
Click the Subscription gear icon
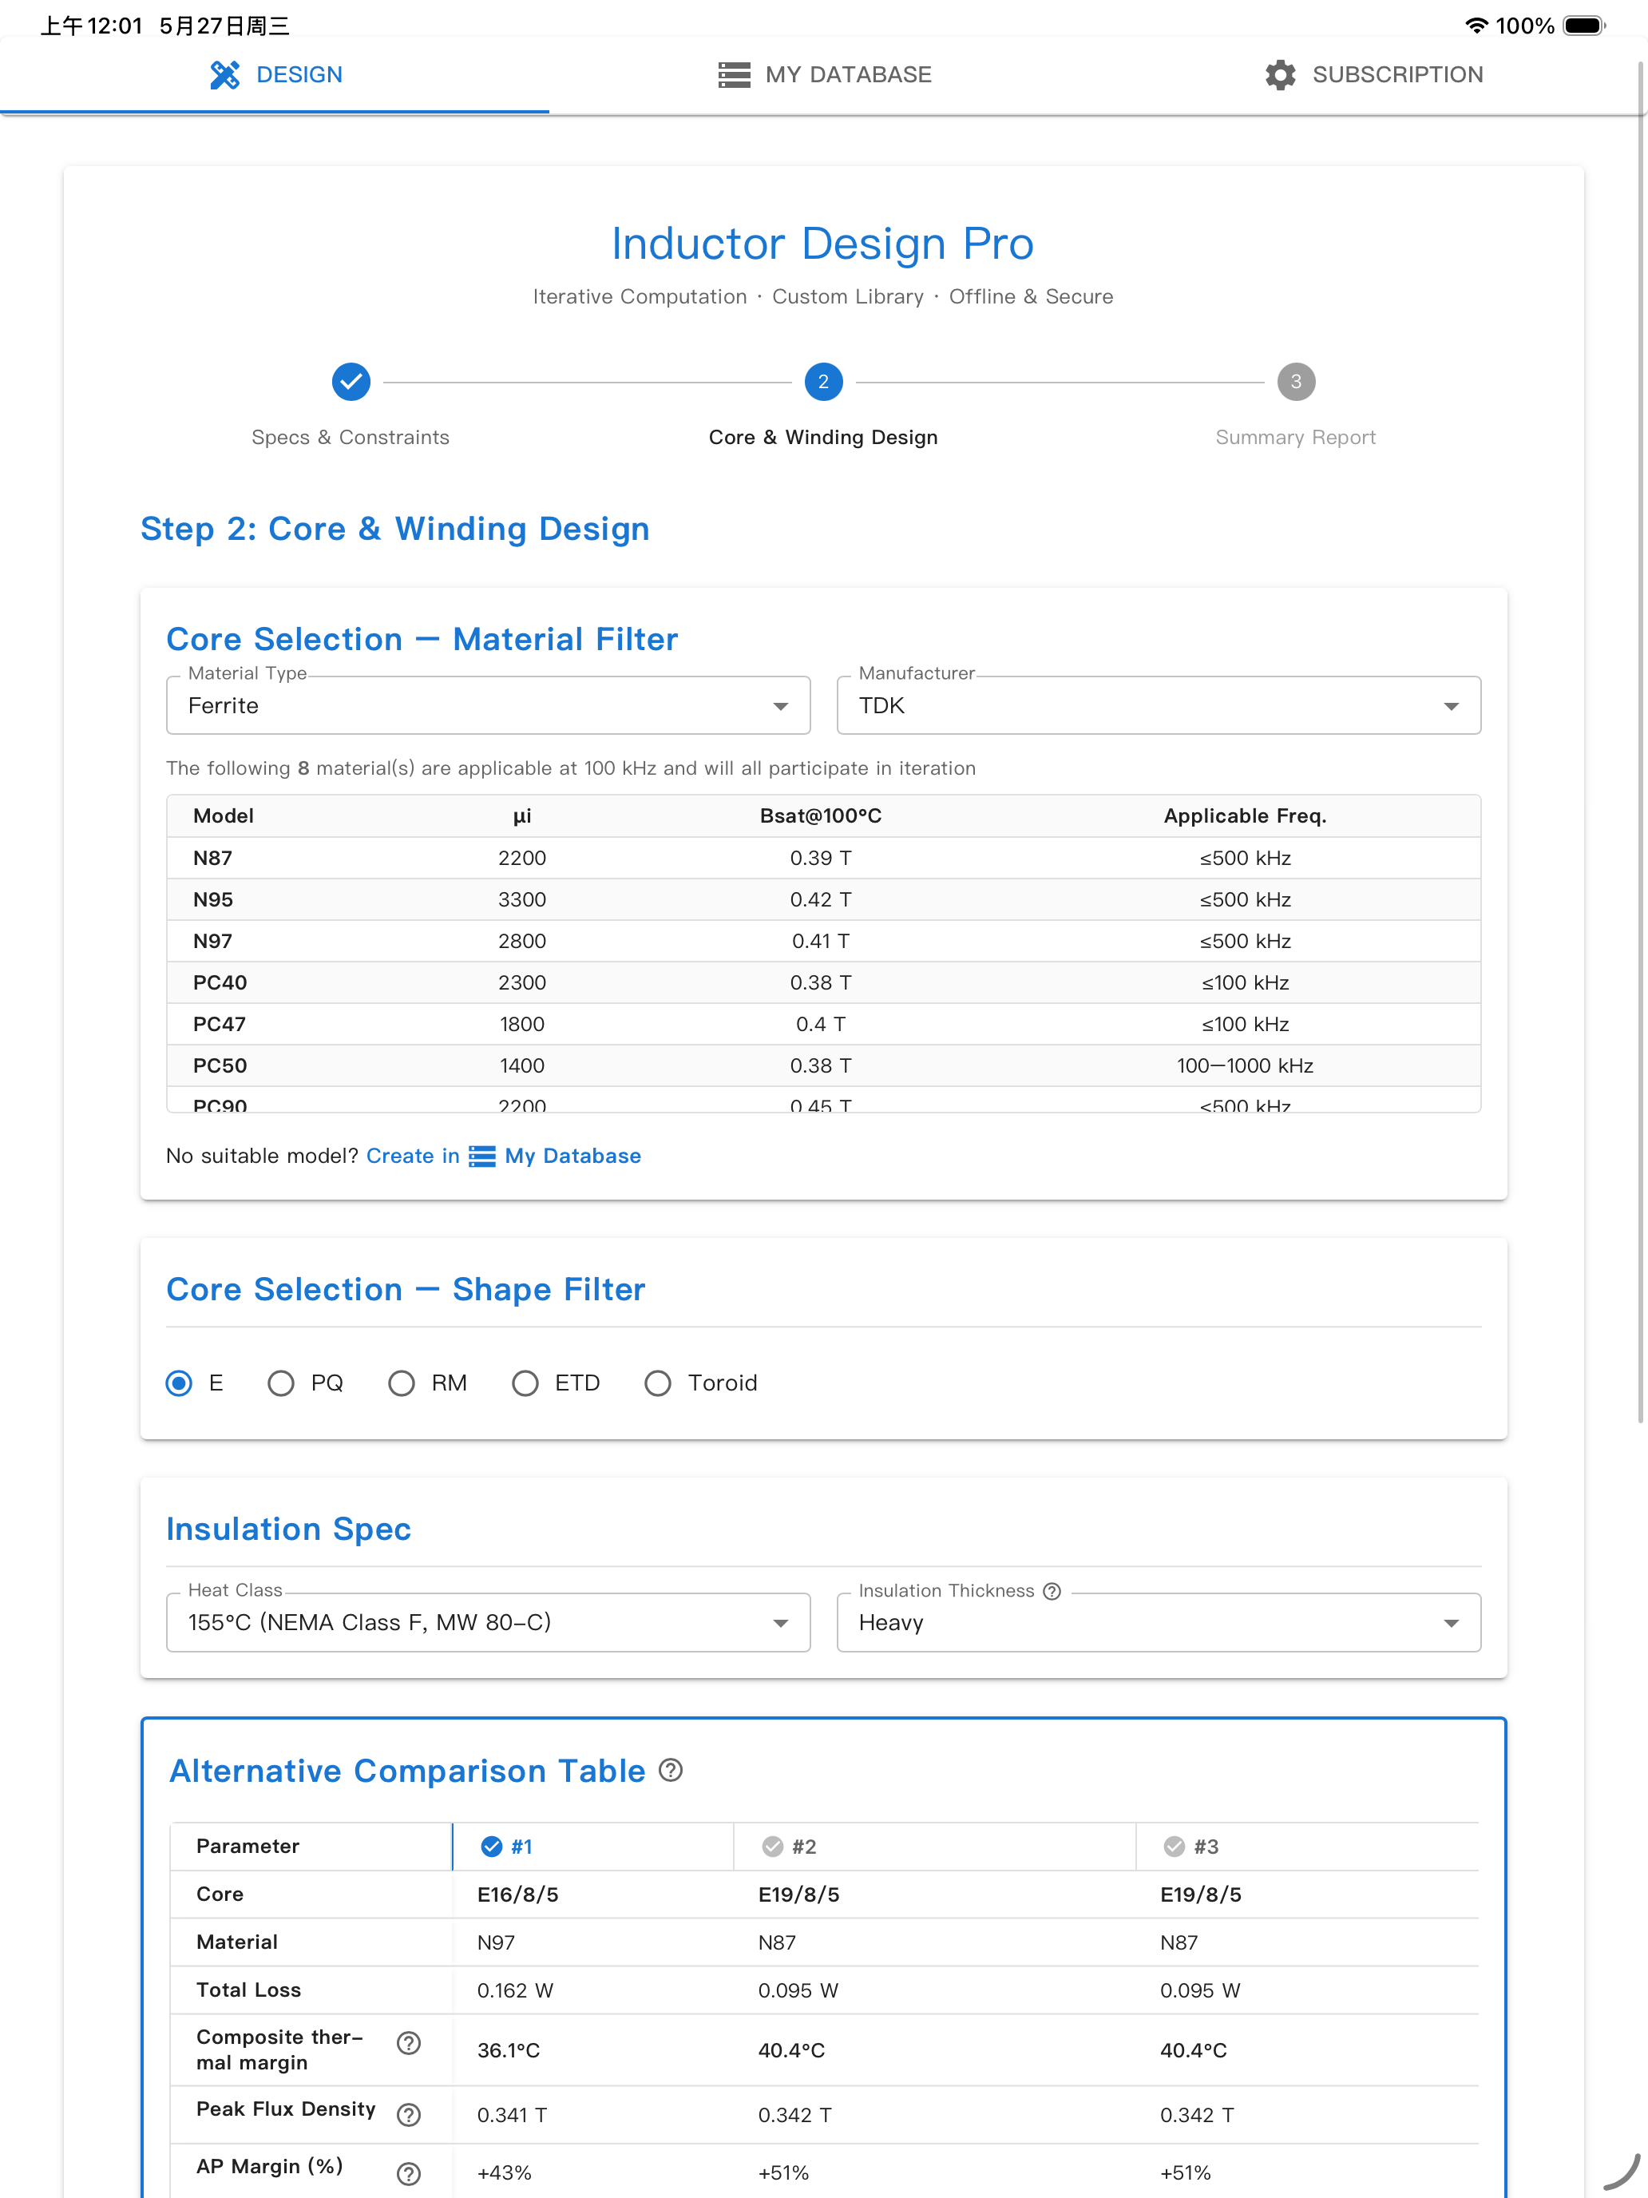pos(1281,74)
